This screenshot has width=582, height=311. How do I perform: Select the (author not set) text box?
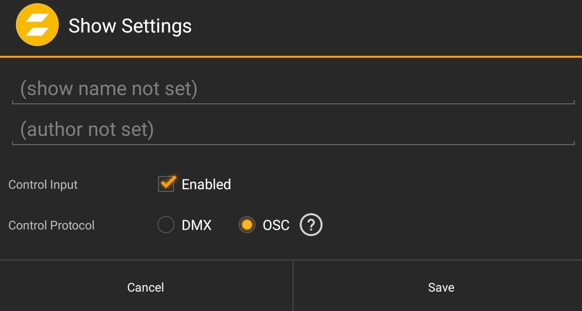click(x=291, y=130)
